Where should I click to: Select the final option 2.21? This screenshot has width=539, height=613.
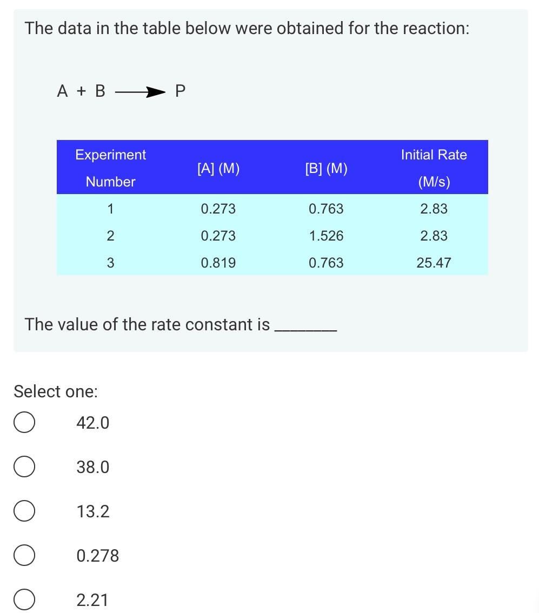[24, 599]
